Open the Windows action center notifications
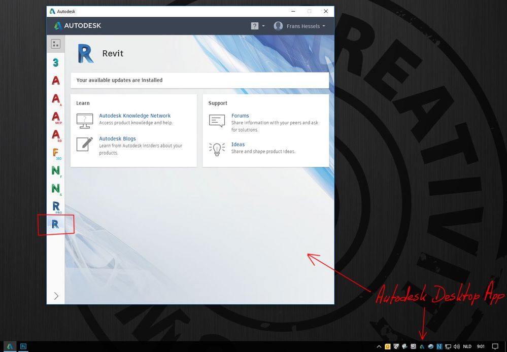Screen dimensions: 507x352 point(495,346)
